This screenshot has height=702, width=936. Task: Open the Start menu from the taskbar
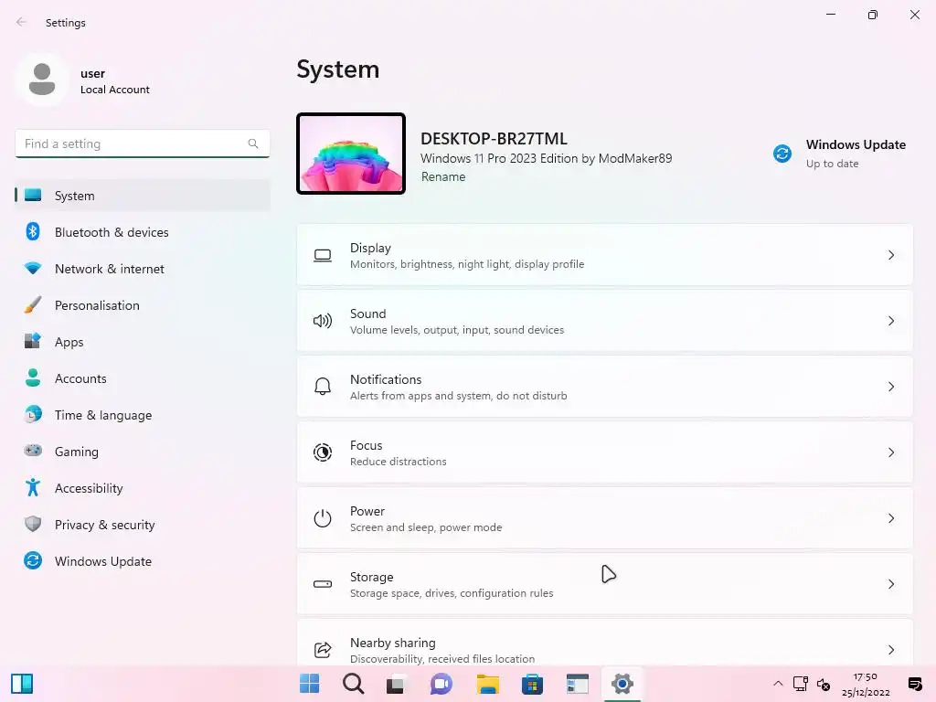(309, 684)
